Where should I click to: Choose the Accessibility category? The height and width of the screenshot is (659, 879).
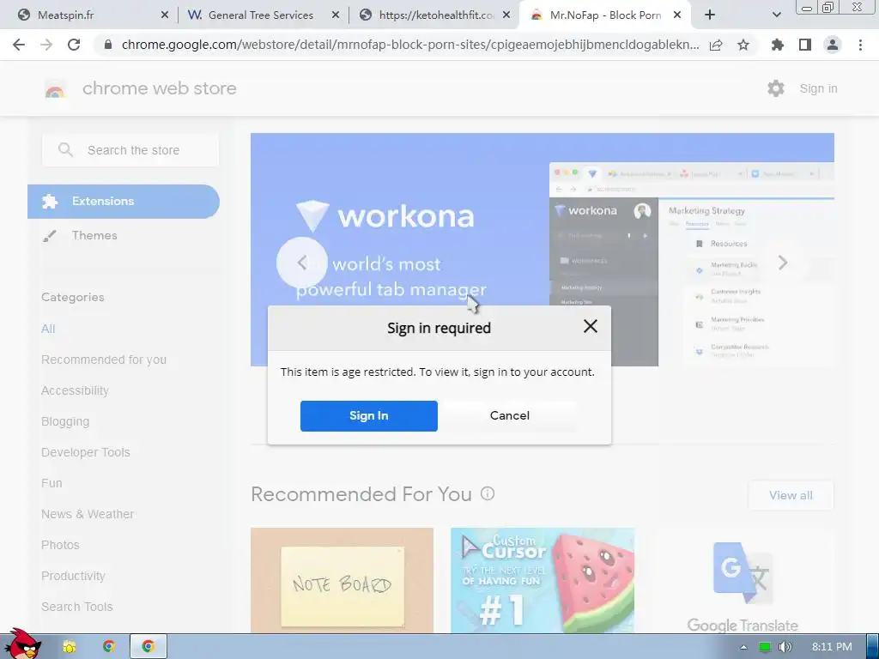coord(76,390)
